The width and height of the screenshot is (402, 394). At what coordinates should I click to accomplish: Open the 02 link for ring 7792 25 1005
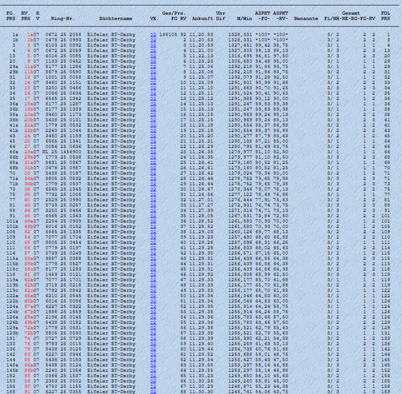coord(153,194)
